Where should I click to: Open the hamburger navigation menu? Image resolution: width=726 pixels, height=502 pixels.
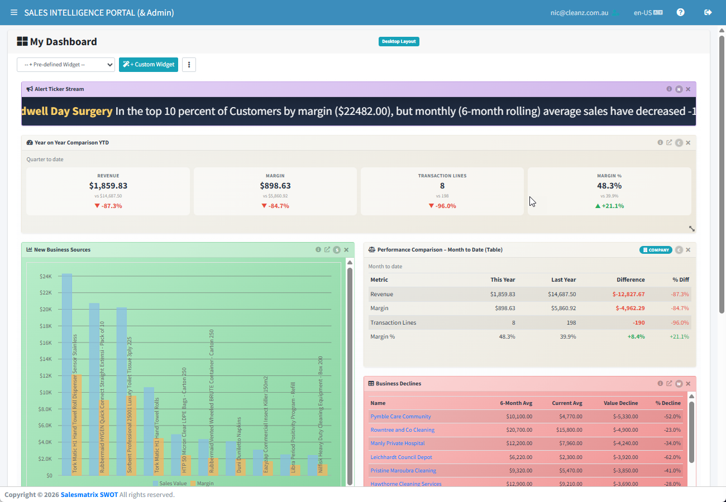pyautogui.click(x=13, y=12)
